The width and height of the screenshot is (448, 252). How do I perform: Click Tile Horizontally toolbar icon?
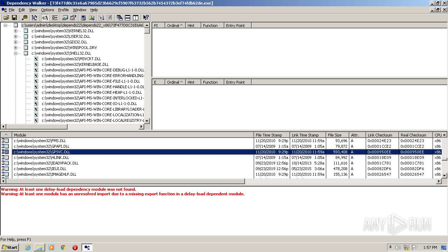tap(127, 17)
